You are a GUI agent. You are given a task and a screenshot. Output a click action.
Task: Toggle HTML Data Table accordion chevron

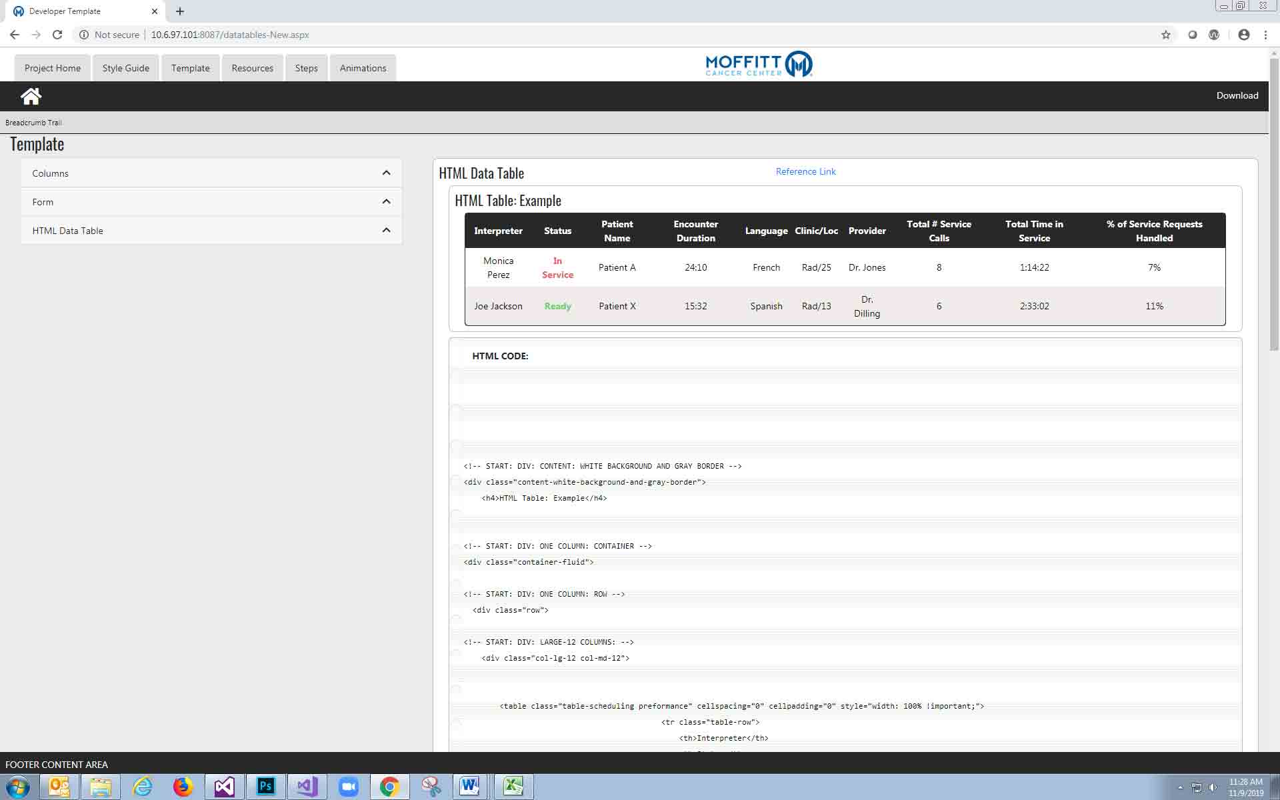coord(386,231)
